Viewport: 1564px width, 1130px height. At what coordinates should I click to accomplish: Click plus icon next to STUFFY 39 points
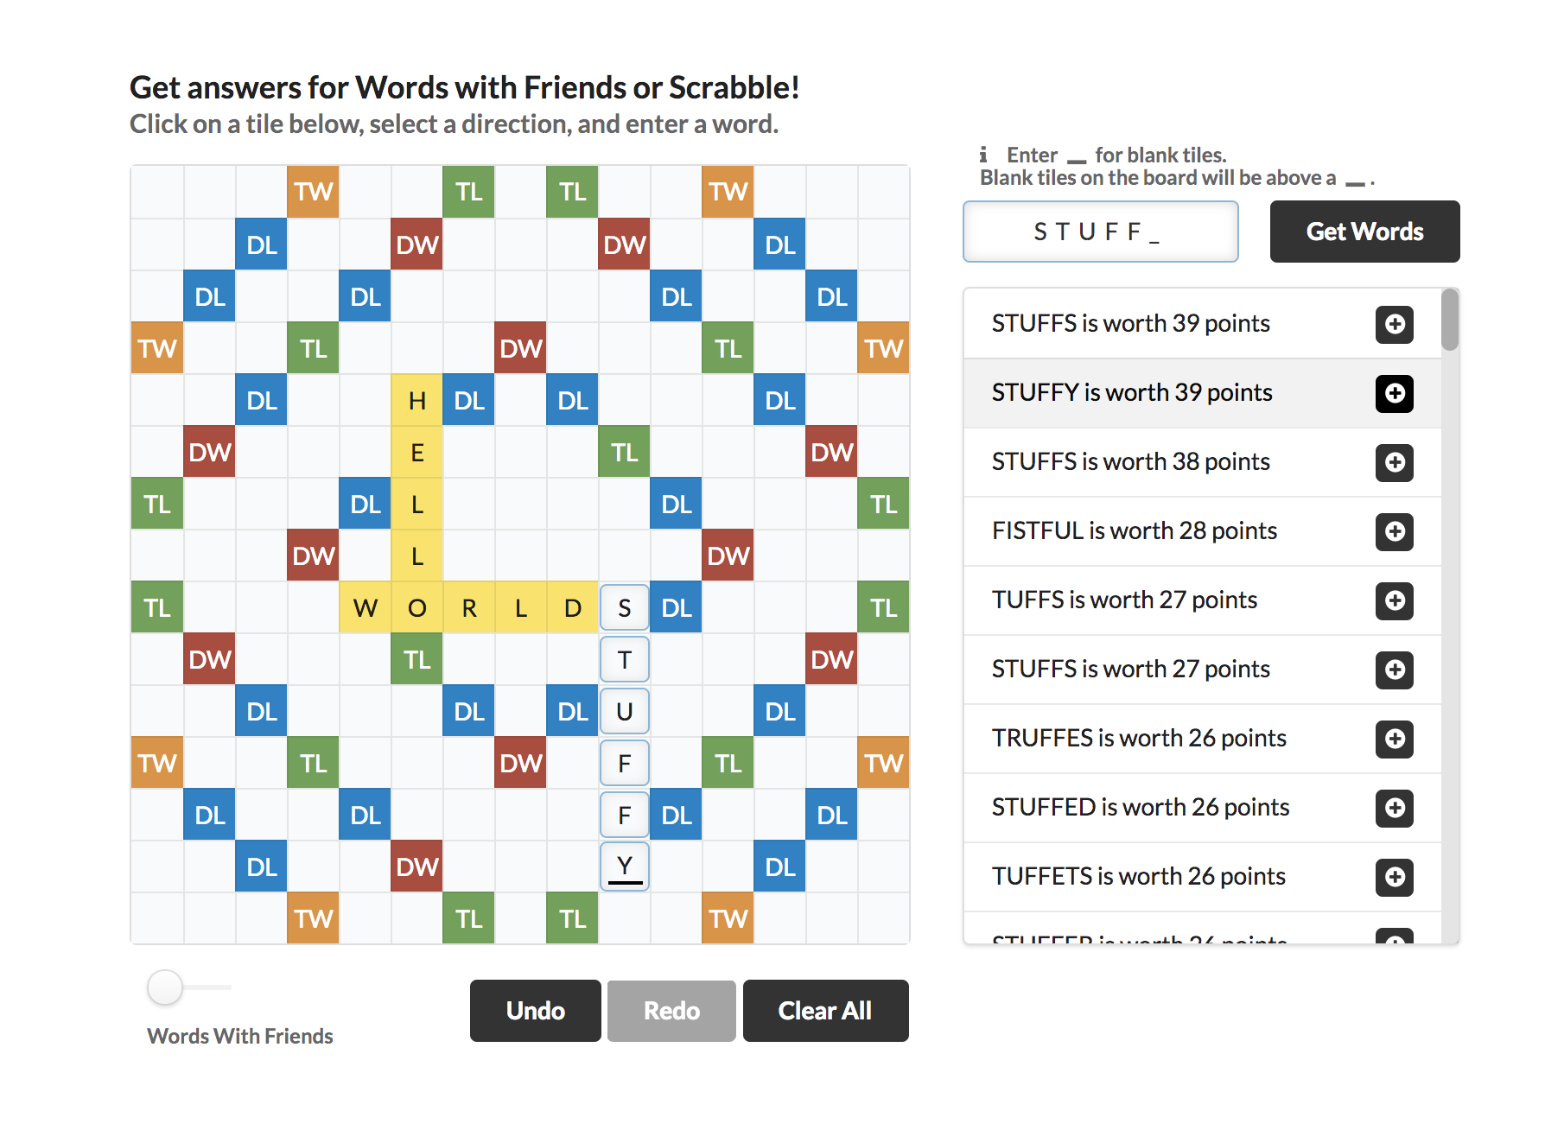point(1394,393)
